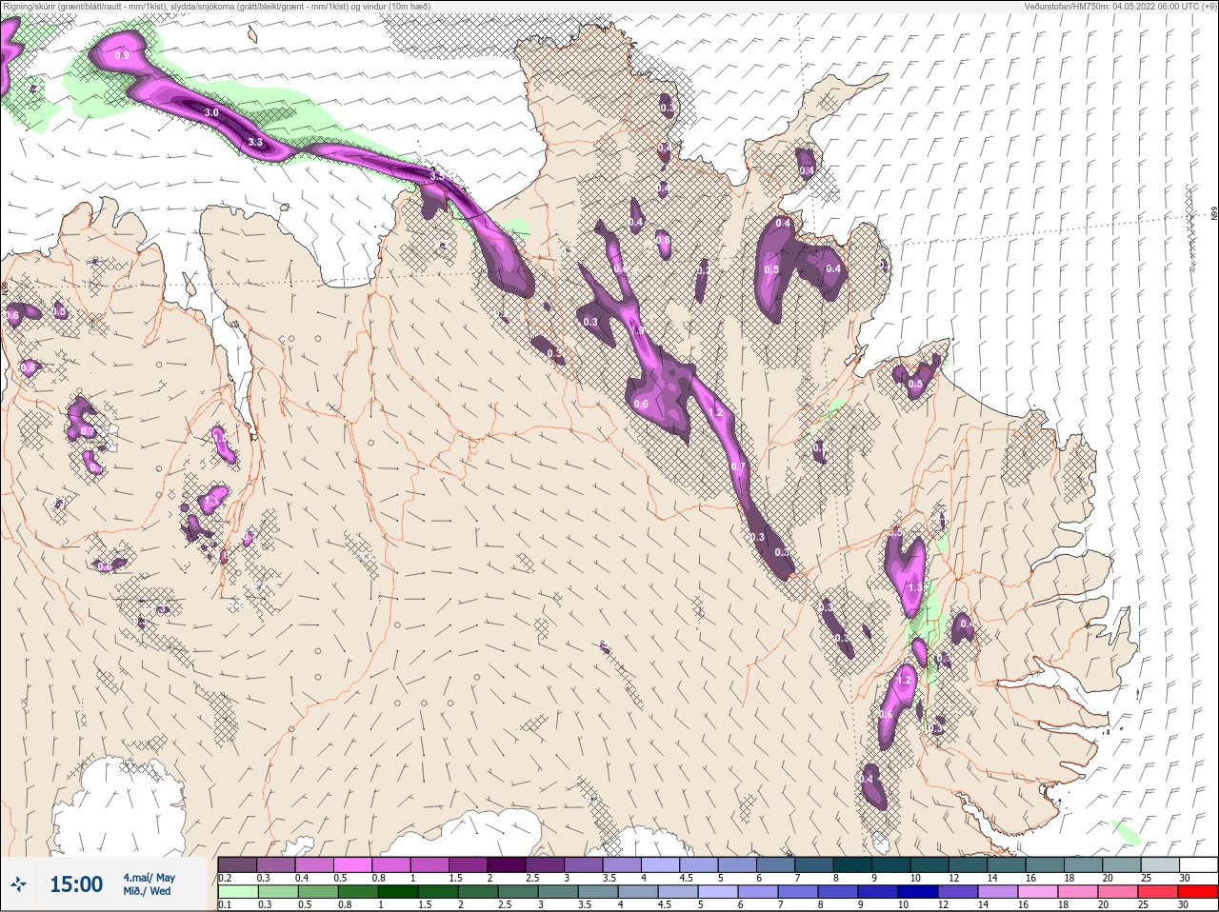Click the 15:00 forecast time label
Viewport: 1219px width, 912px height.
[x=76, y=884]
